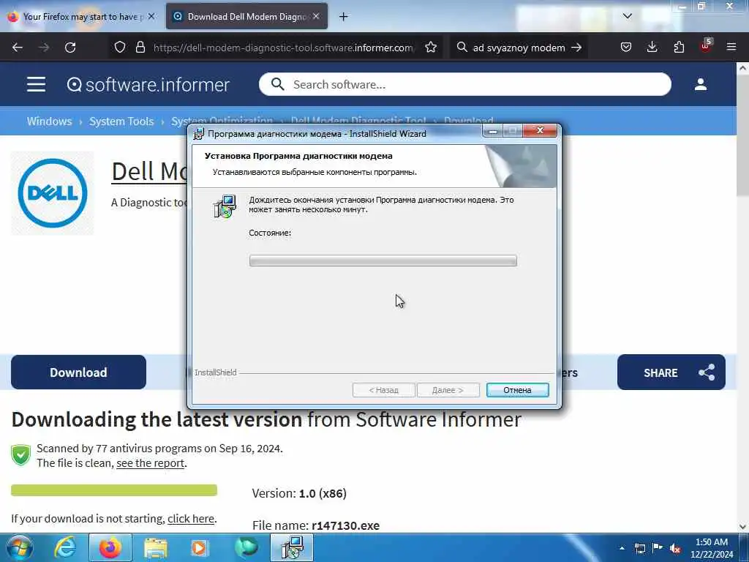Click the file name r147130.exe
Image resolution: width=749 pixels, height=562 pixels.
(345, 525)
